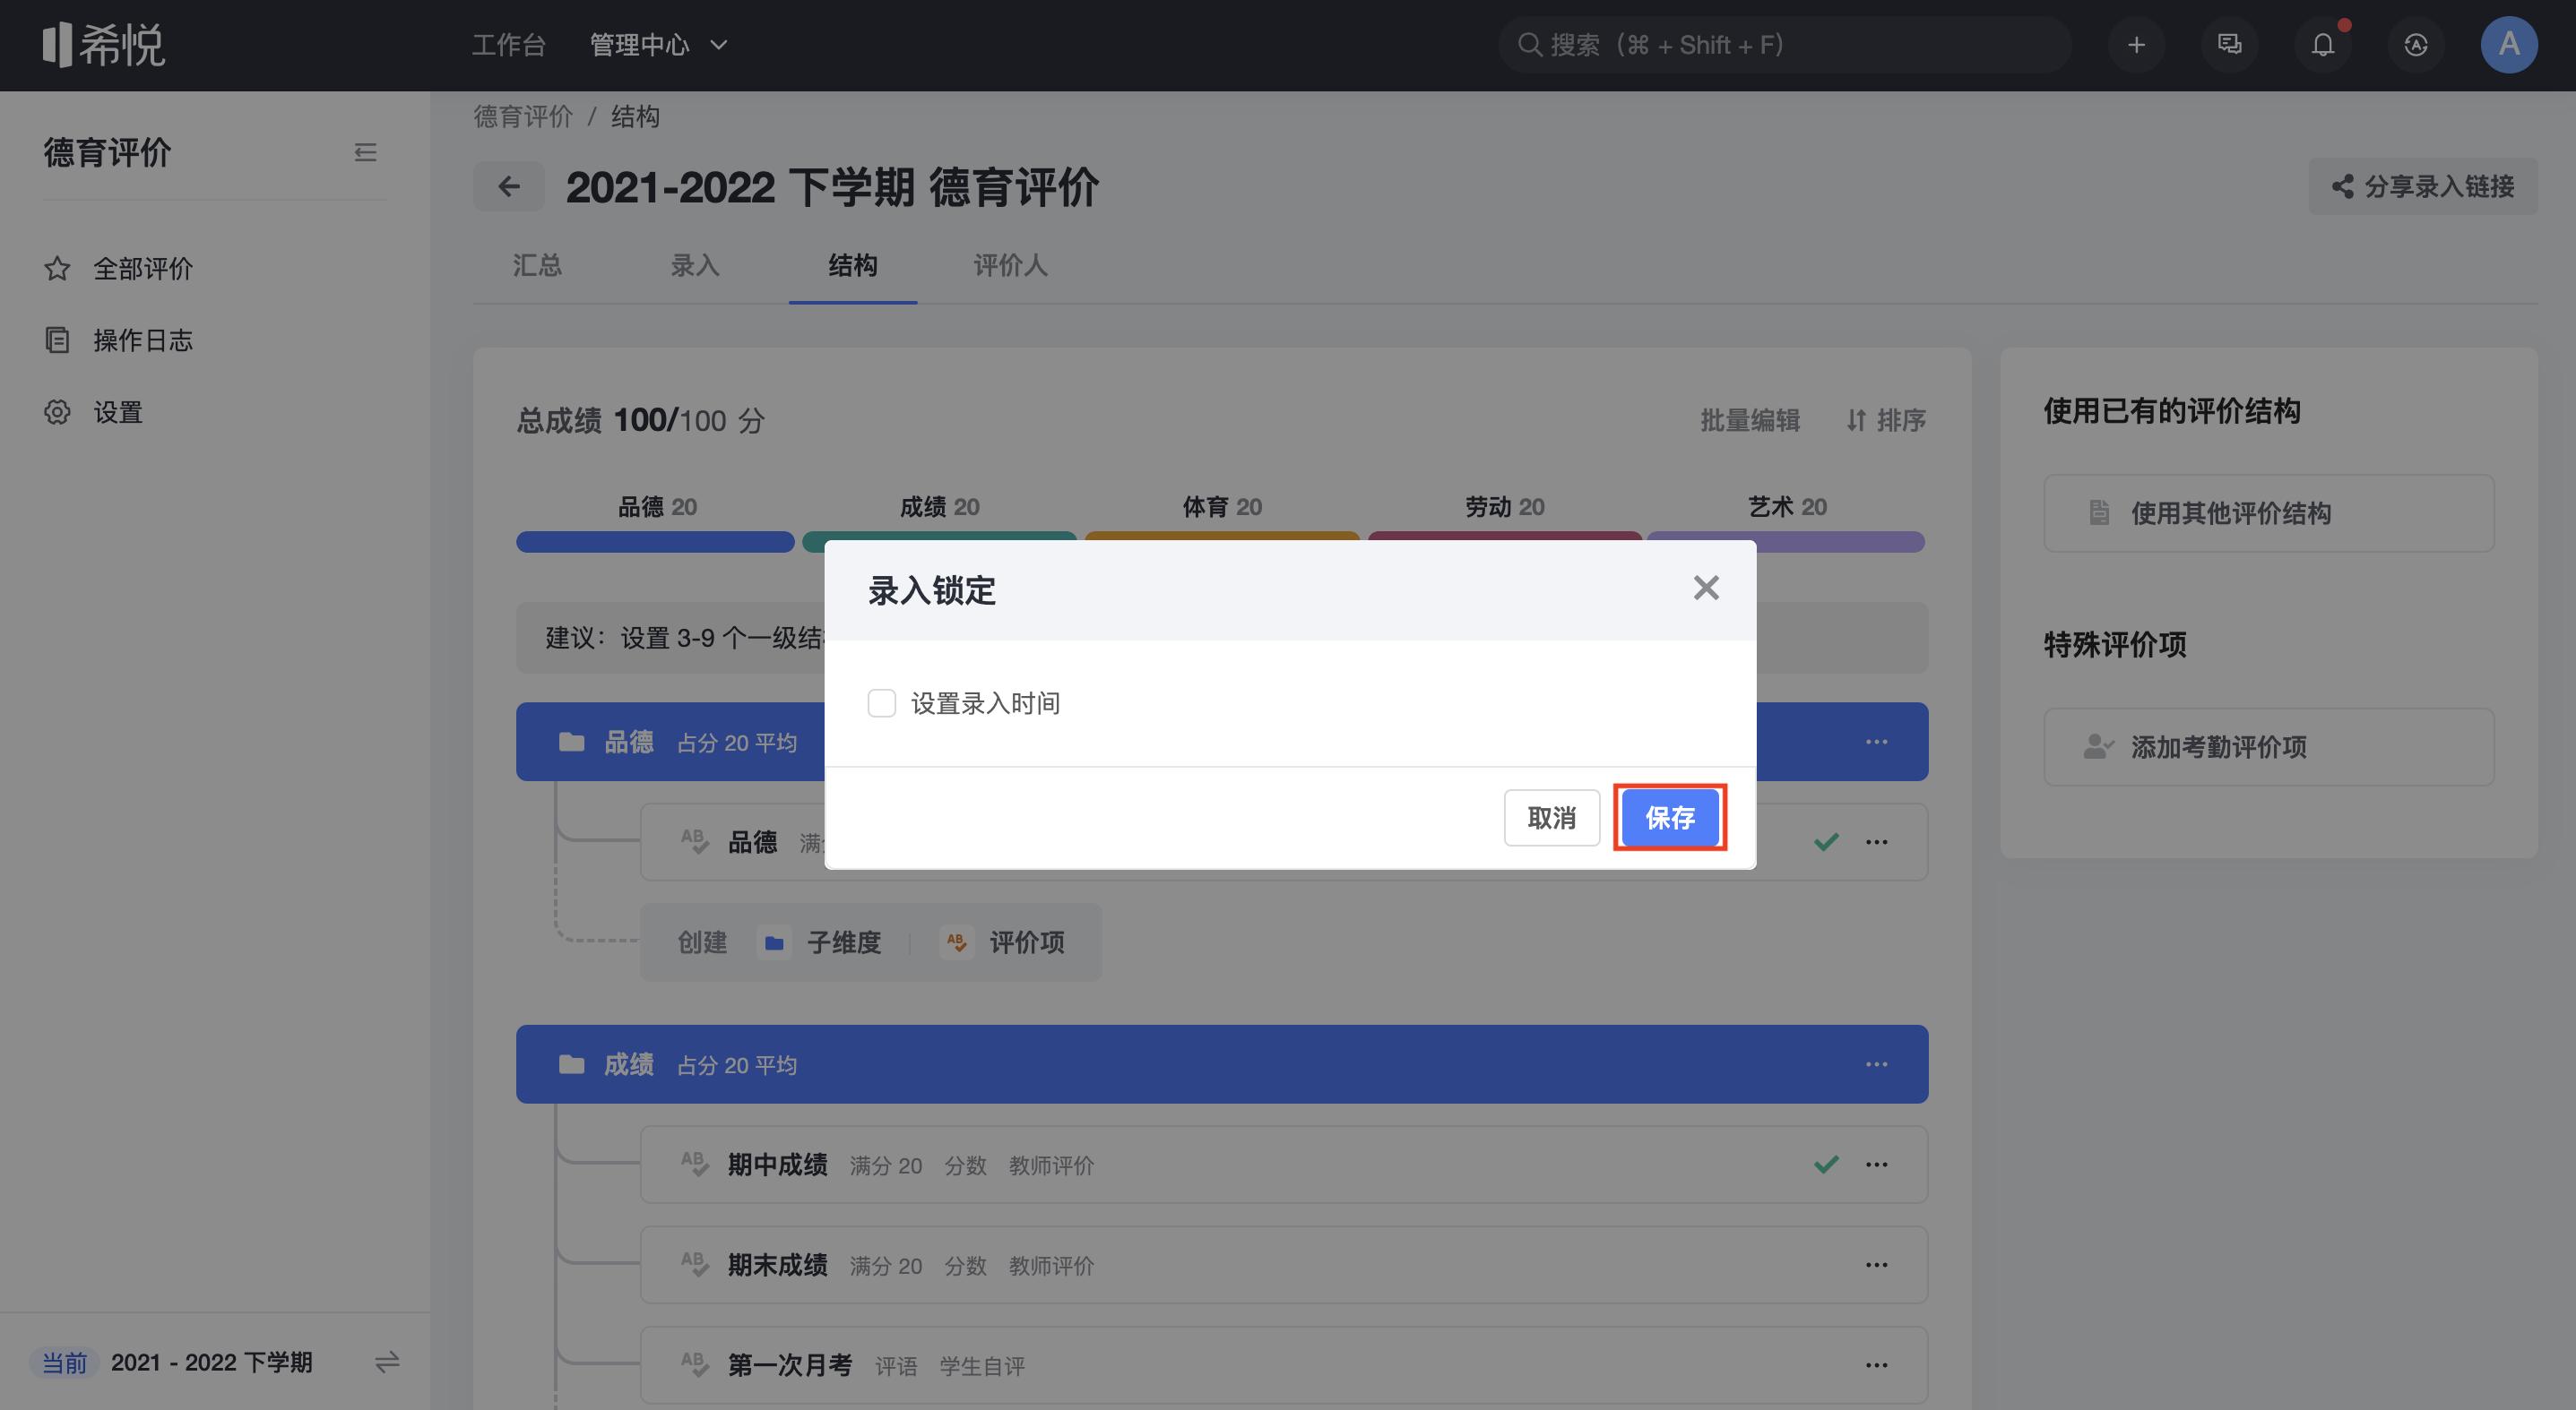Click the 品德 folder icon
The height and width of the screenshot is (1410, 2576).
click(x=571, y=742)
